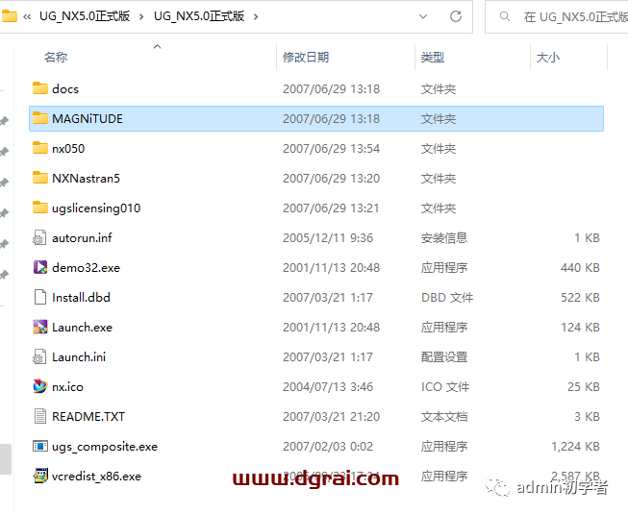Click the left navigation pane scrollbar thumb
Viewport: 628px width, 514px height.
pyautogui.click(x=5, y=459)
